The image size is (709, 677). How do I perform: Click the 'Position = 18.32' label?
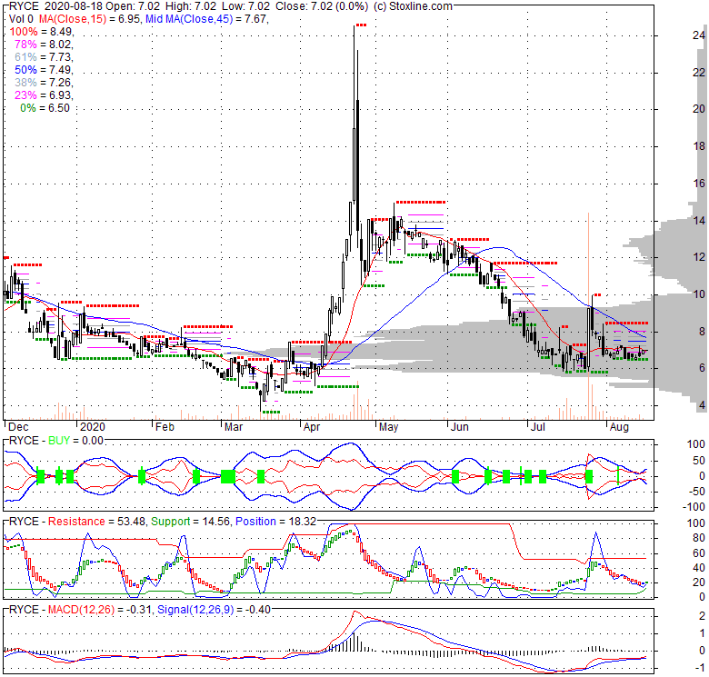(x=275, y=522)
